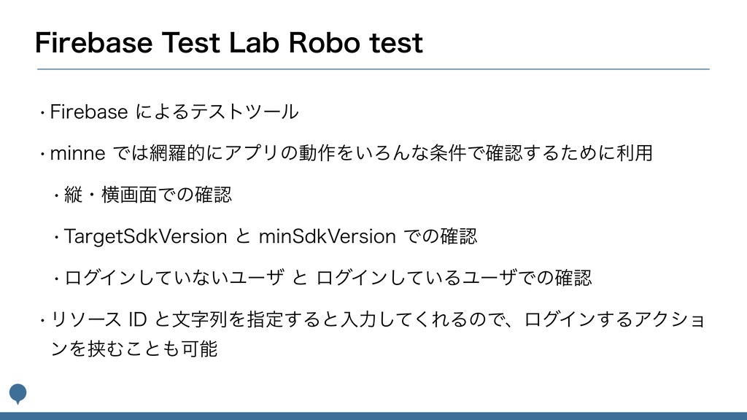Screen dimensions: 747x420
Task: Click the slide title "Firebase Test Lab Robo test"
Action: pos(229,43)
